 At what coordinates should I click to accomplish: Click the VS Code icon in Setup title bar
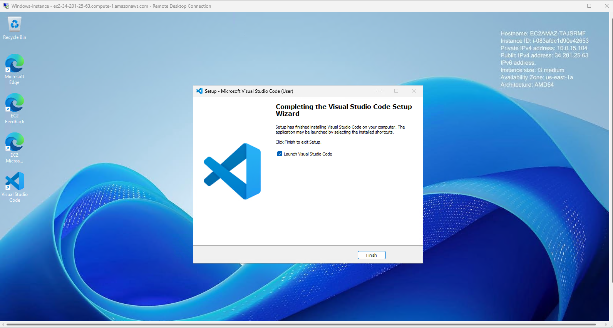coord(199,91)
